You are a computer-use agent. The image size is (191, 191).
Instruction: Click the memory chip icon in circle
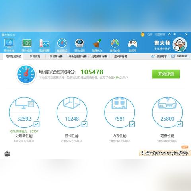pyautogui.click(x=119, y=103)
